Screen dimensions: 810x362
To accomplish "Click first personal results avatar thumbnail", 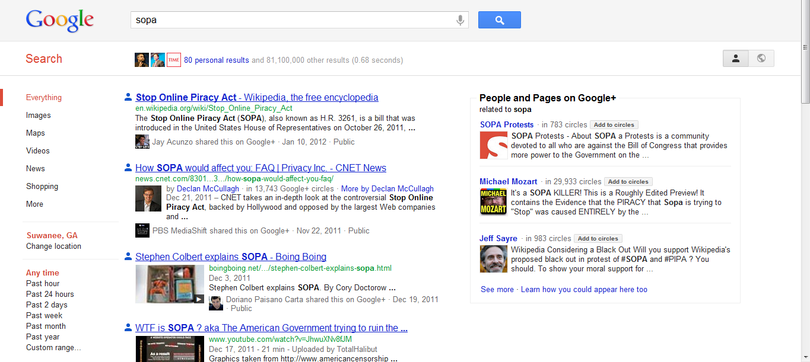I will point(141,60).
